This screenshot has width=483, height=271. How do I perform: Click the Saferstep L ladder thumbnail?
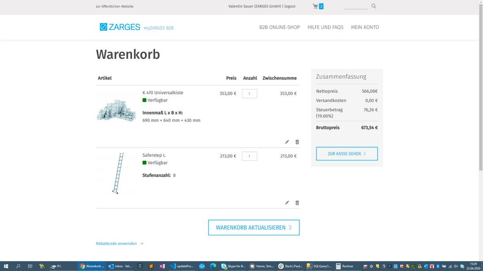[x=117, y=173]
